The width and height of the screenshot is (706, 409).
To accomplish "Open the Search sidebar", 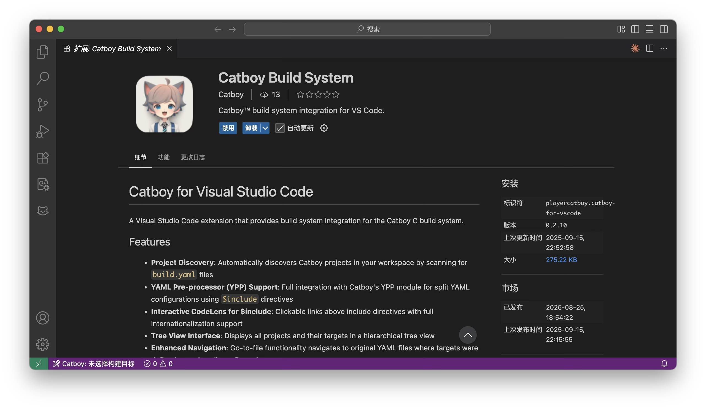I will 43,78.
